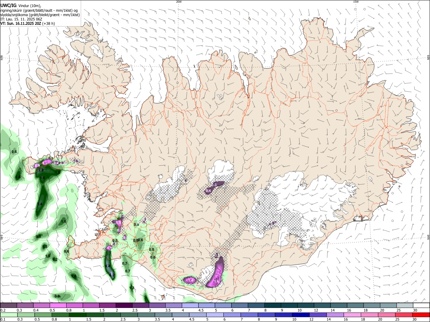Click the bright red rain swatch after 30
The width and height of the screenshot is (430, 322).
coord(421,315)
